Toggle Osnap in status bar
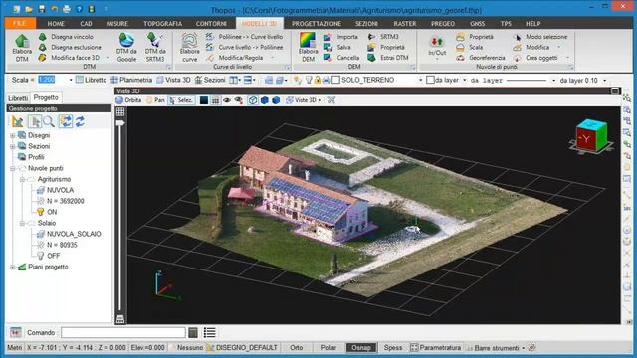 360,347
